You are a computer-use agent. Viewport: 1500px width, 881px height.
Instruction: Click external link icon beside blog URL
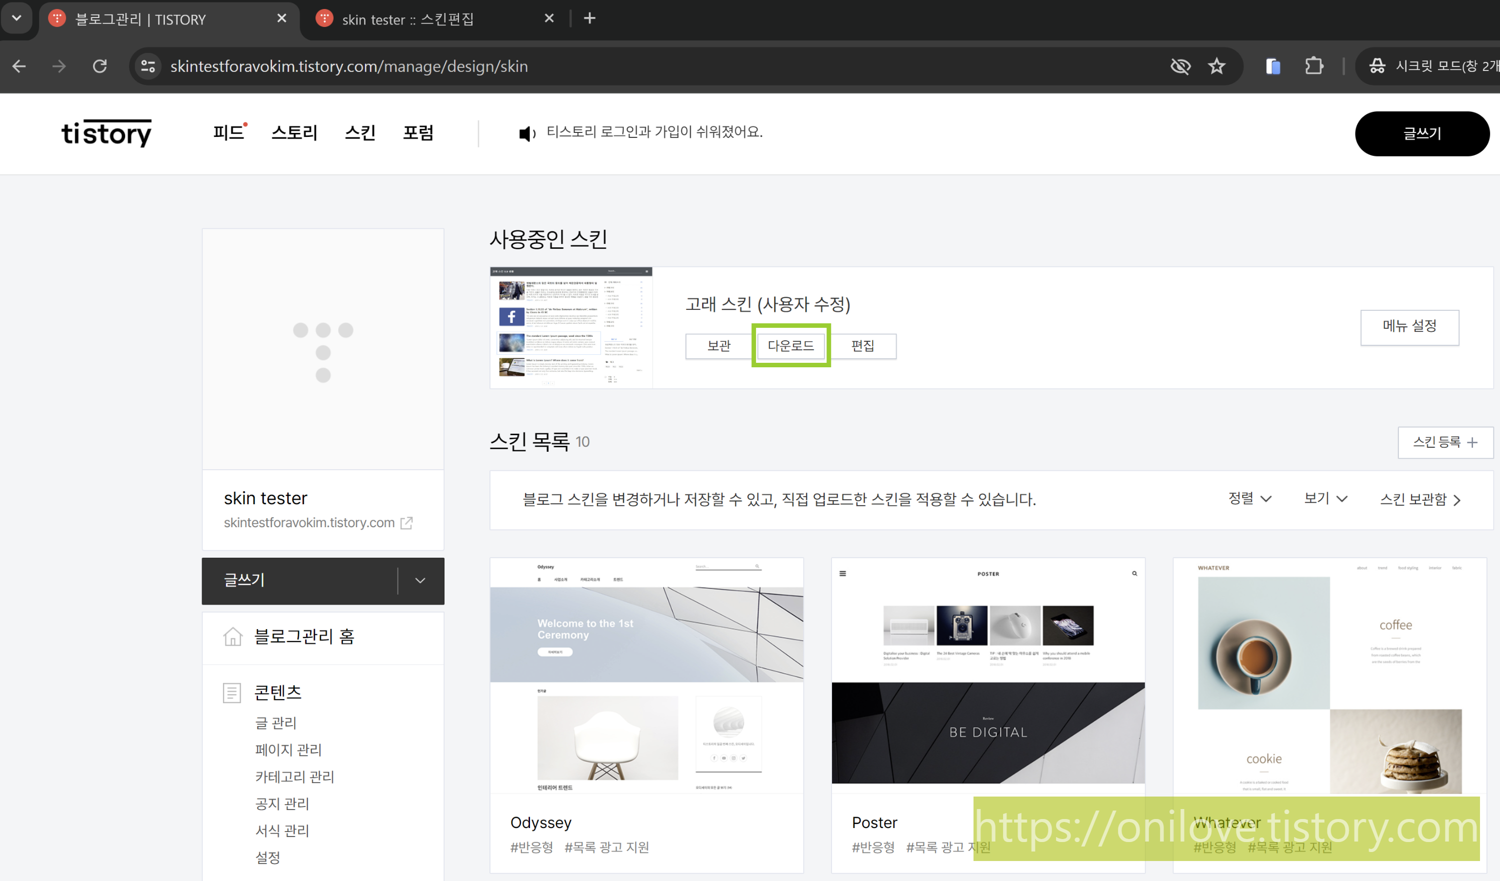click(x=406, y=522)
